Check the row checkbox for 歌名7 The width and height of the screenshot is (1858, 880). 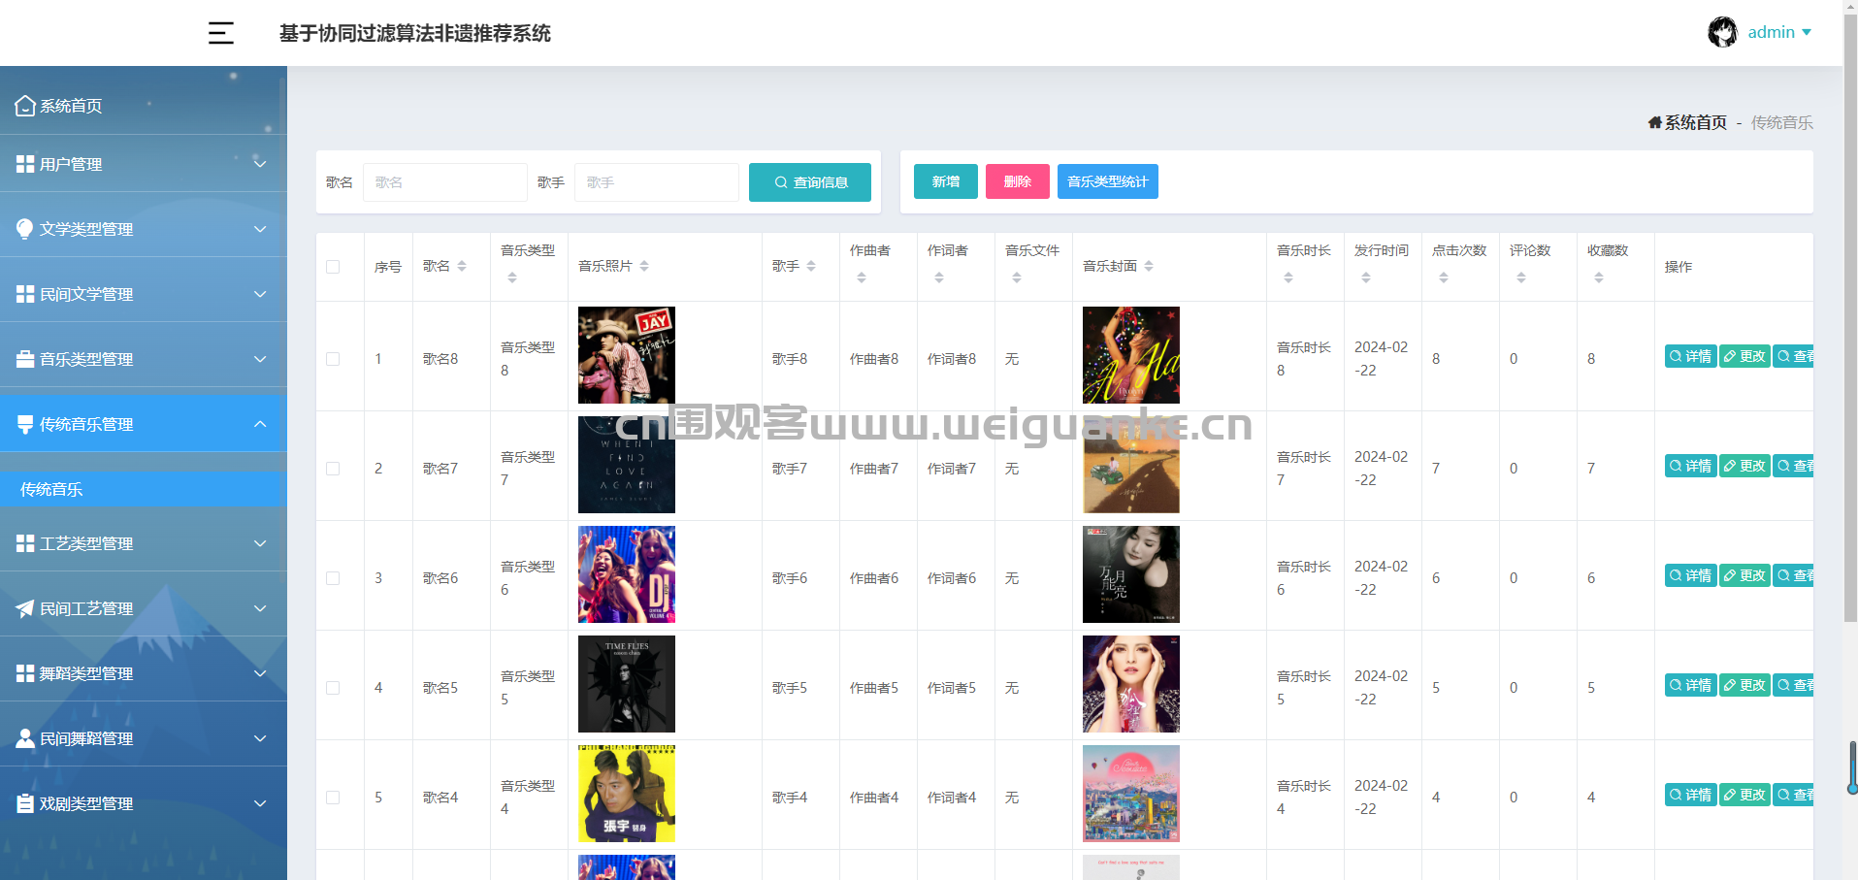tap(333, 469)
